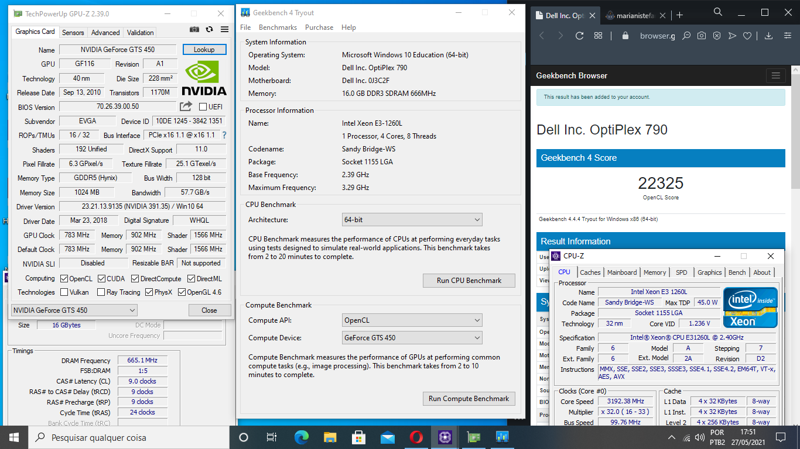Open GPU-Z hamburger menu icon

(224, 29)
